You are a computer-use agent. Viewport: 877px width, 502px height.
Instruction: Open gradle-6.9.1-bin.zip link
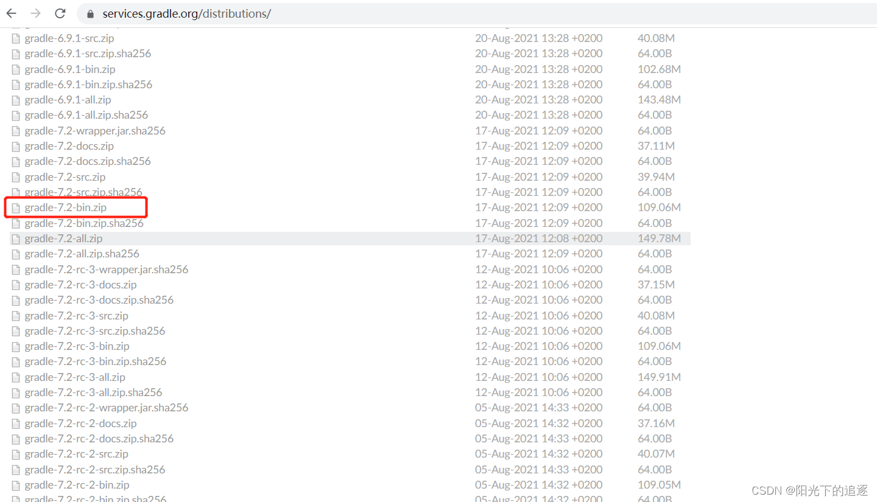[70, 69]
